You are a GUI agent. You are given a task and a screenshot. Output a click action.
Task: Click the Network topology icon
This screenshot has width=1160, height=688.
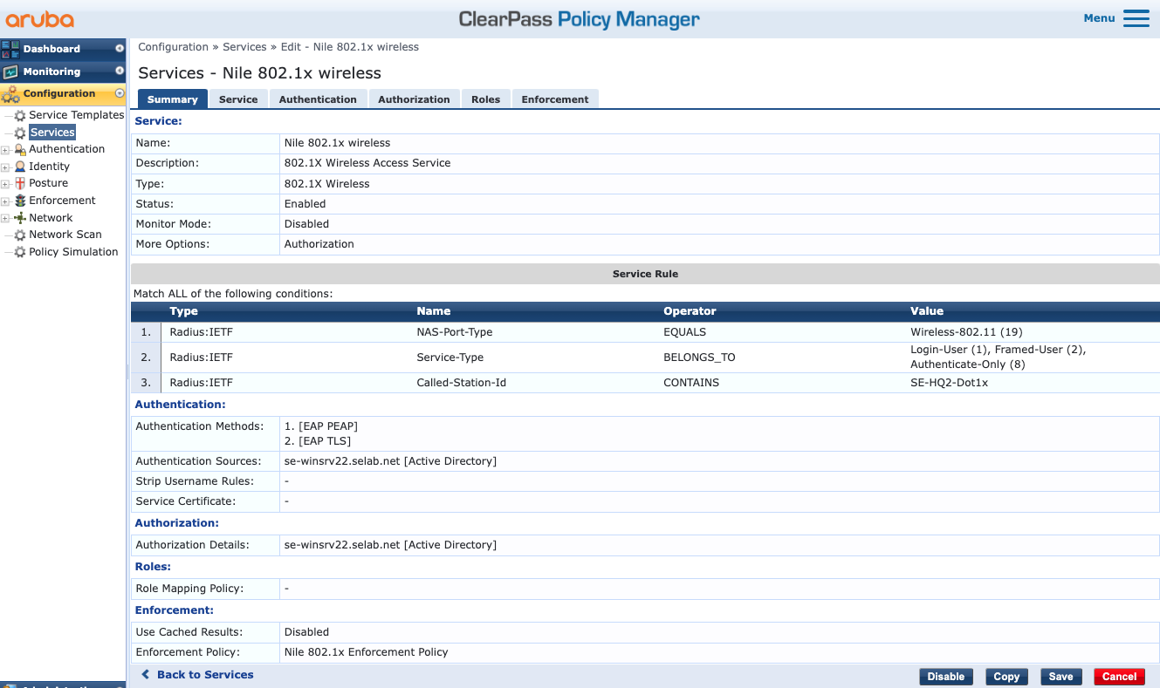click(x=20, y=218)
